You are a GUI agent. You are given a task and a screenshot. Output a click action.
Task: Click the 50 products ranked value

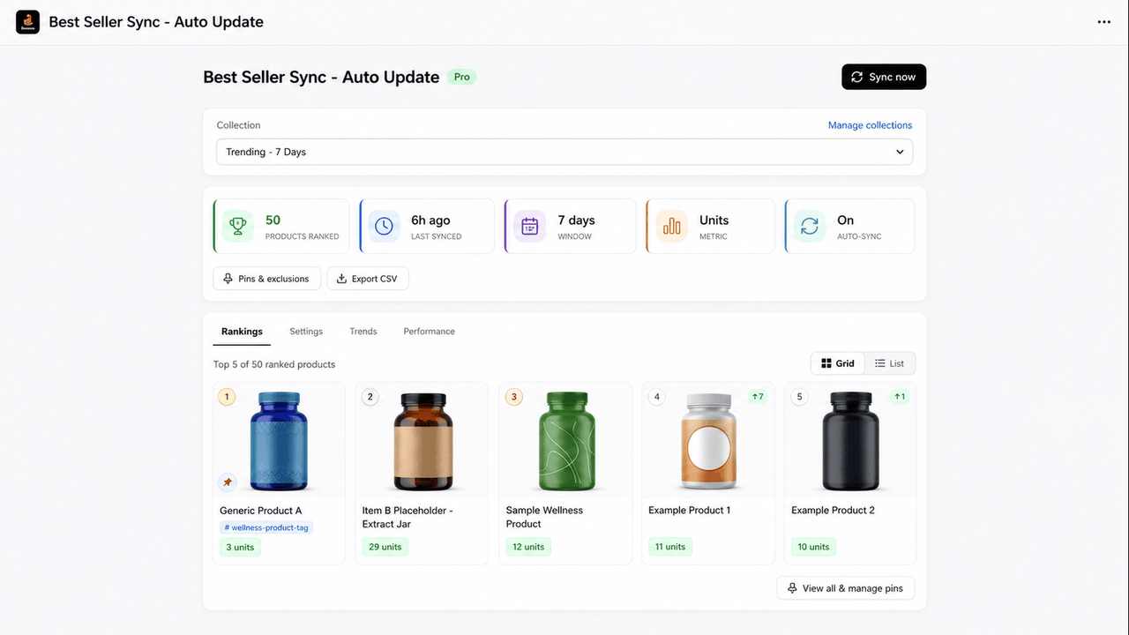273,220
